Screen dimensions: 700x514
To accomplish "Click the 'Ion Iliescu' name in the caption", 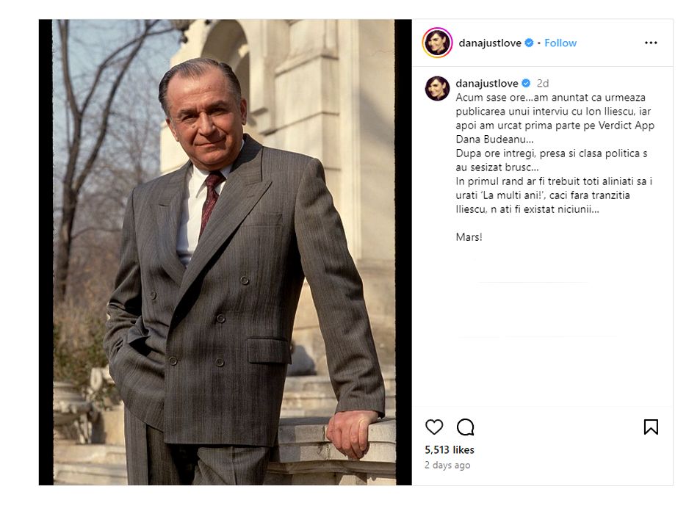I will point(599,112).
